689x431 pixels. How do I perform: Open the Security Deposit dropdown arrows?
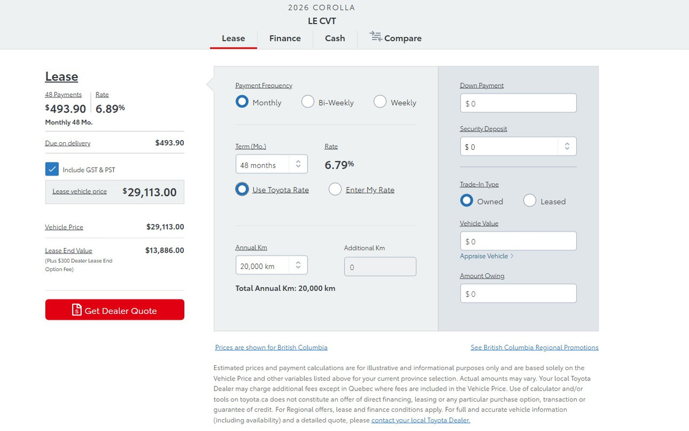coord(567,147)
